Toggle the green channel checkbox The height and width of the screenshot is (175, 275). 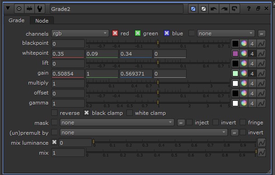click(x=138, y=33)
